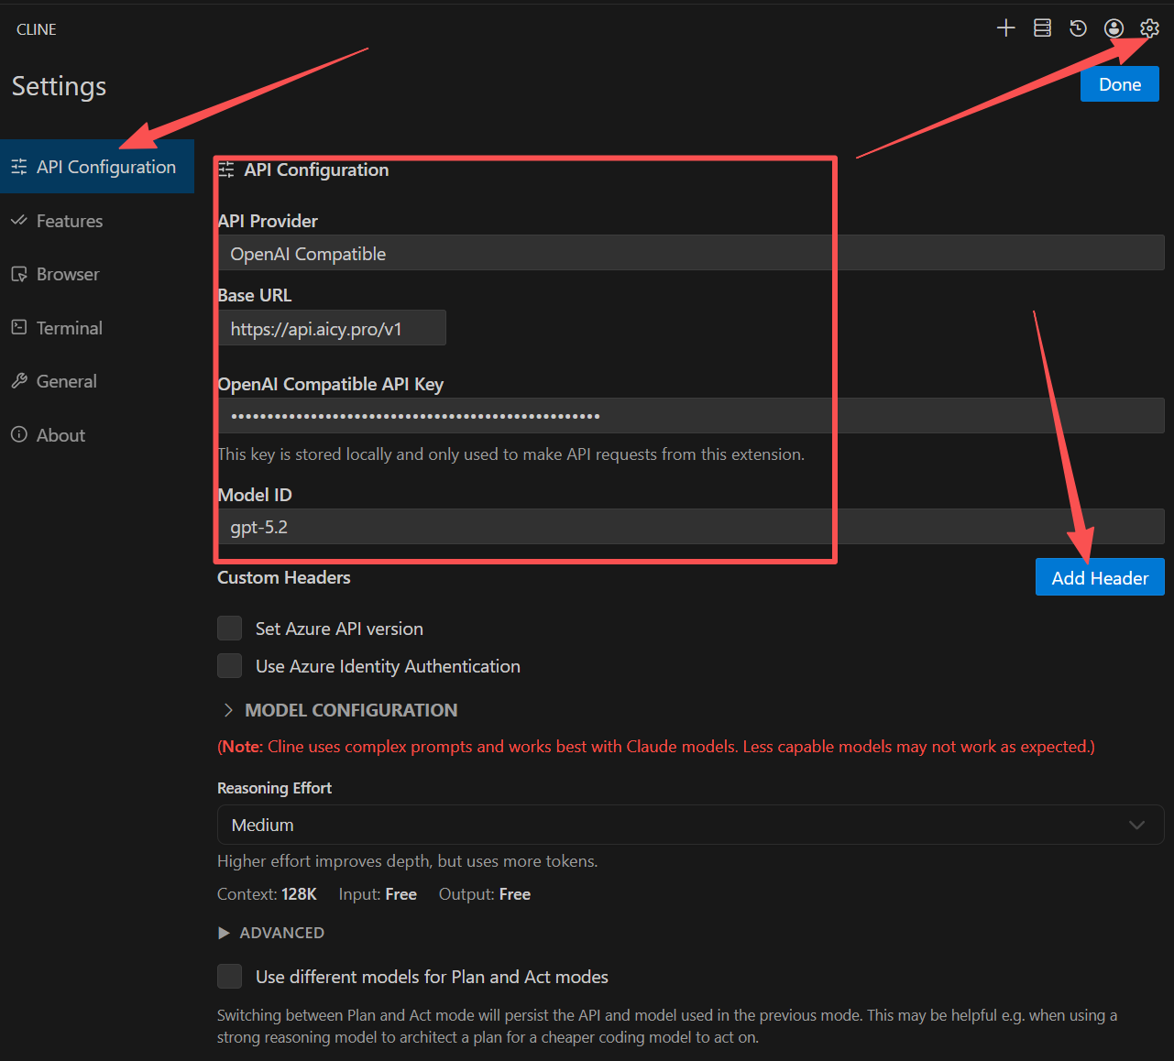Open the Account profile icon

1114,28
